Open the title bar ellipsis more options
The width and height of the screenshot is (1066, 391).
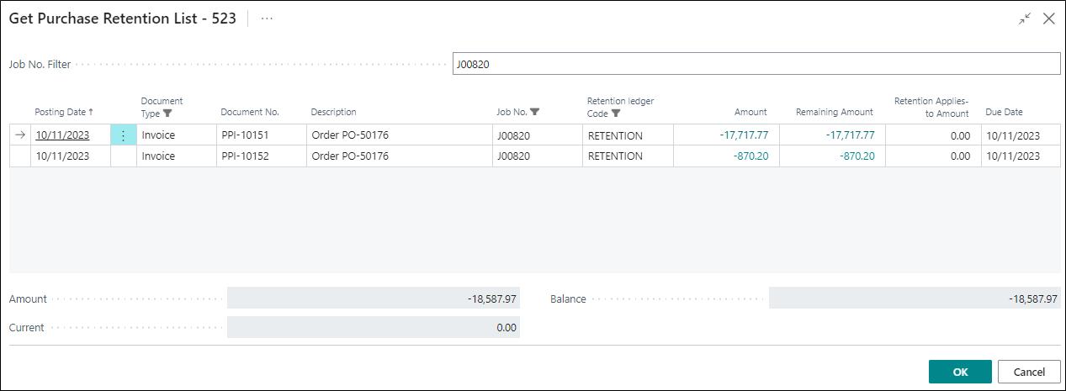click(267, 18)
